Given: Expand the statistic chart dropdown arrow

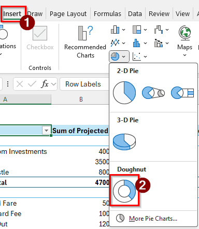Looking at the screenshot, I should coord(146,43).
